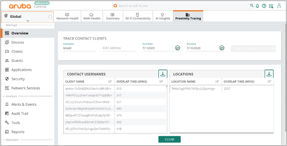Switch to the AI Insights tab

coord(163,16)
